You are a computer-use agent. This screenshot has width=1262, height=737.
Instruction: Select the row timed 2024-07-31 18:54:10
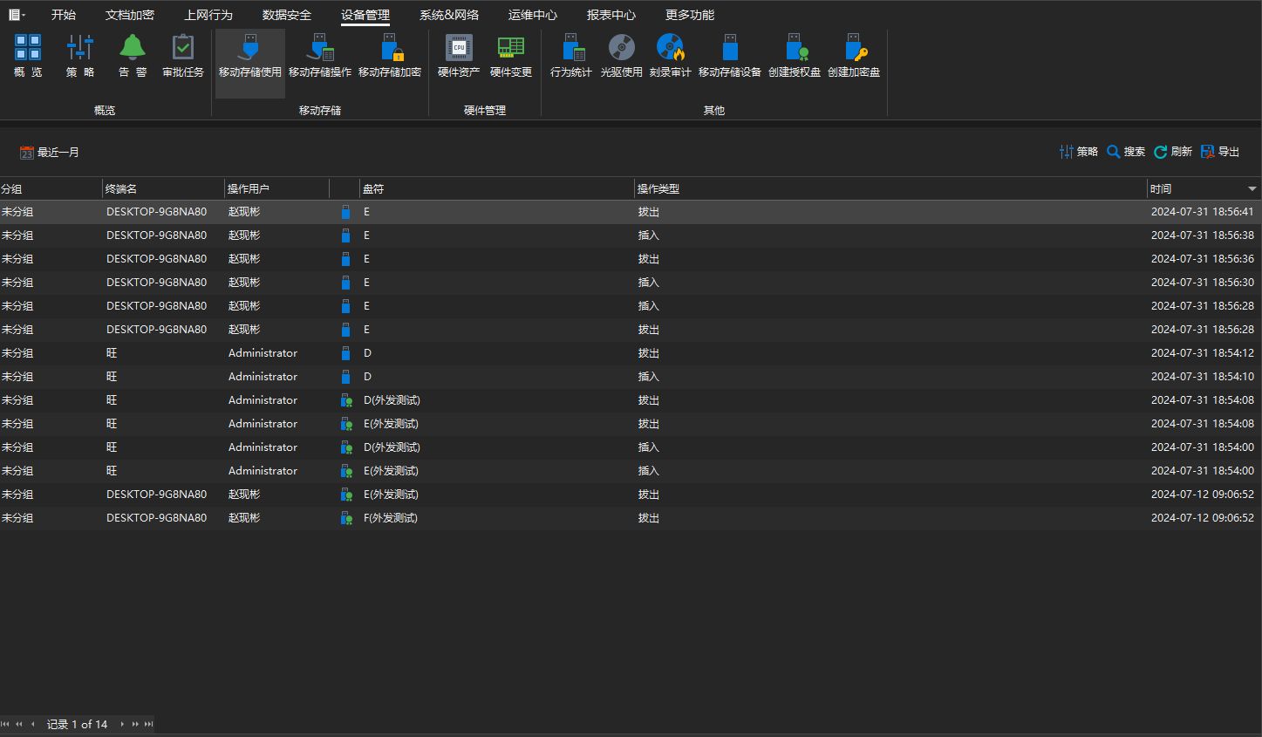coord(631,377)
